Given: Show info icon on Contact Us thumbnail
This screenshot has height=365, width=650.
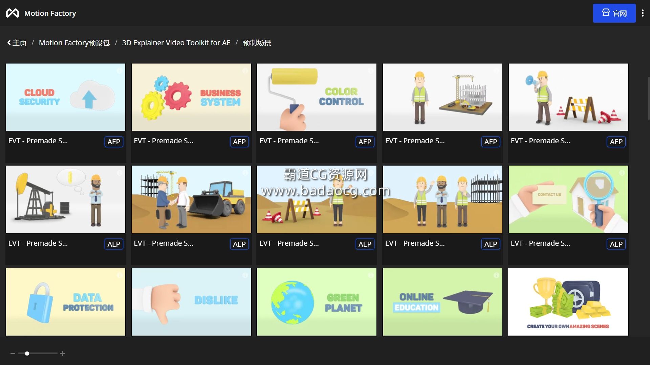Looking at the screenshot, I should click(x=622, y=173).
